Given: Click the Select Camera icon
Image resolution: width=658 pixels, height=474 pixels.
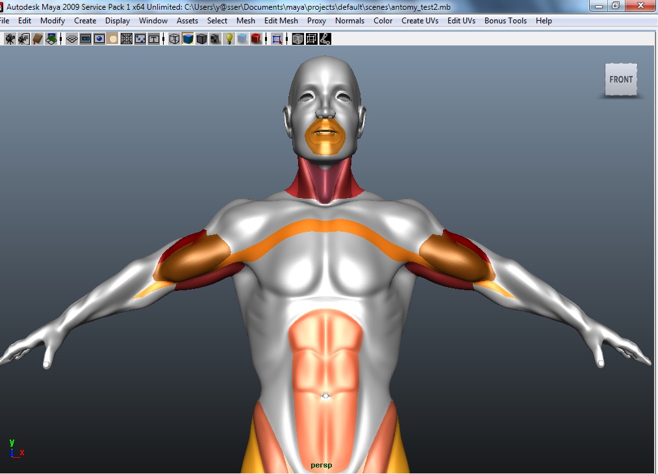Looking at the screenshot, I should 10,39.
